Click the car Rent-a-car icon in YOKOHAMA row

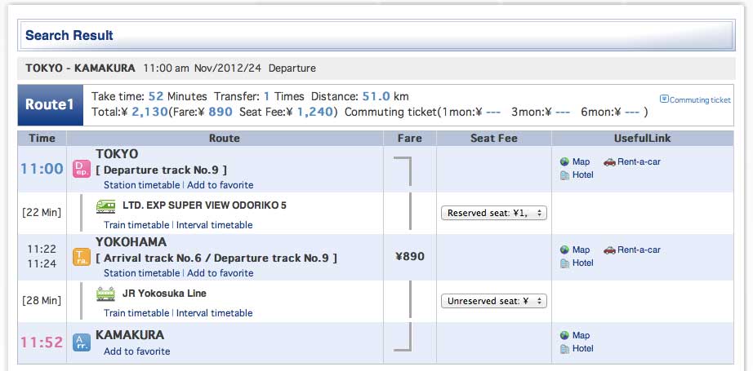[x=609, y=250]
